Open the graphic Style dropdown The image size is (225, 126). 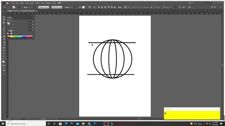tap(85, 7)
